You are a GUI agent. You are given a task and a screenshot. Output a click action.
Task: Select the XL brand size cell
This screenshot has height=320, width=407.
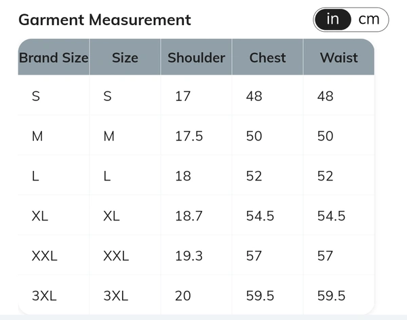pyautogui.click(x=54, y=215)
